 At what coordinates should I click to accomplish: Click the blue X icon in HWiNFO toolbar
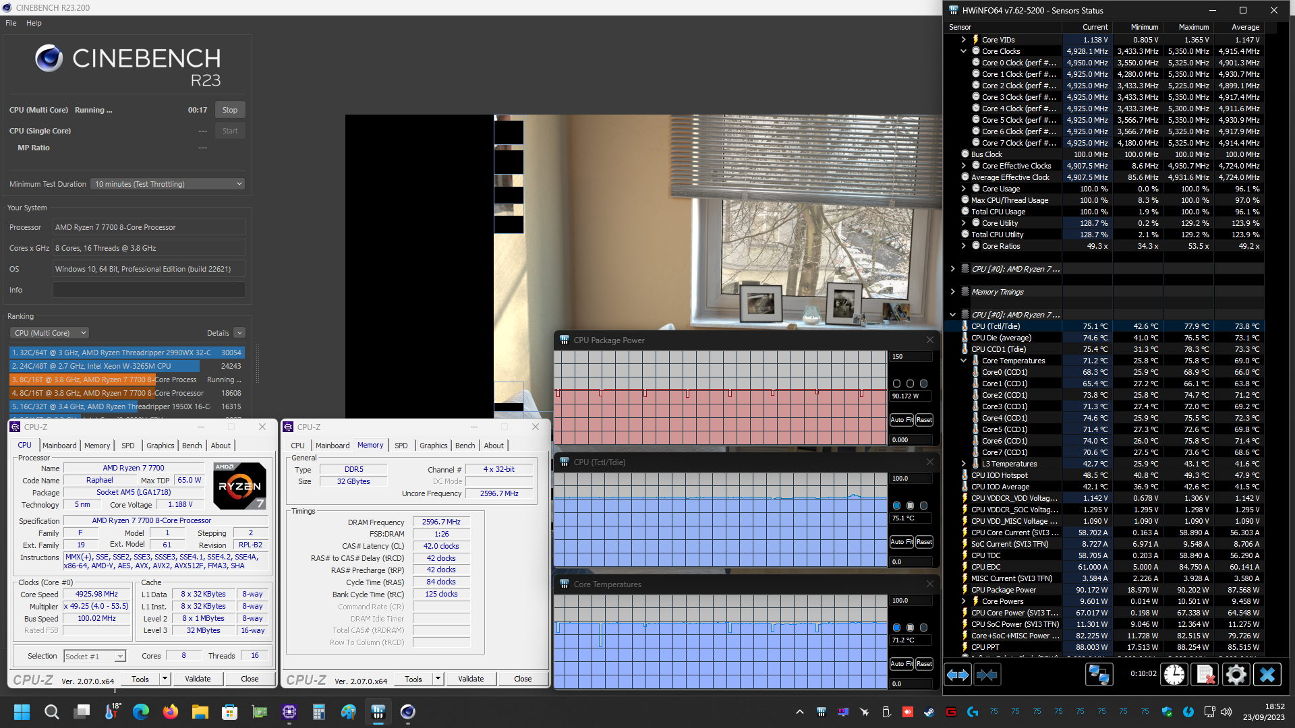(1267, 675)
